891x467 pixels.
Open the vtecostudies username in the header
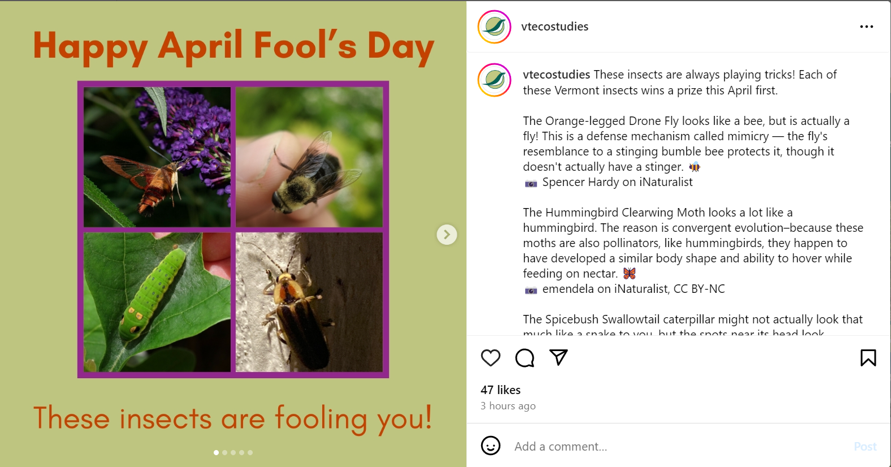tap(555, 27)
